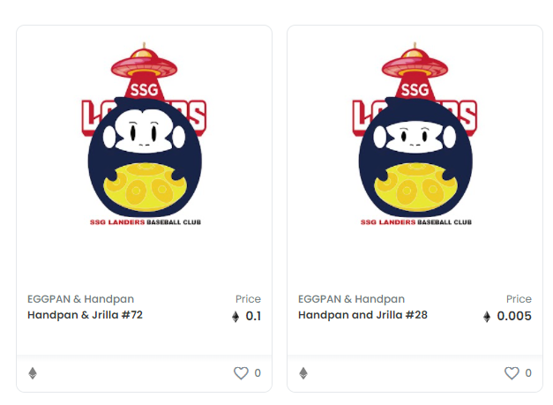The width and height of the screenshot is (553, 405).
Task: Click Ethereum symbol beside 0.005 price
Action: [487, 317]
